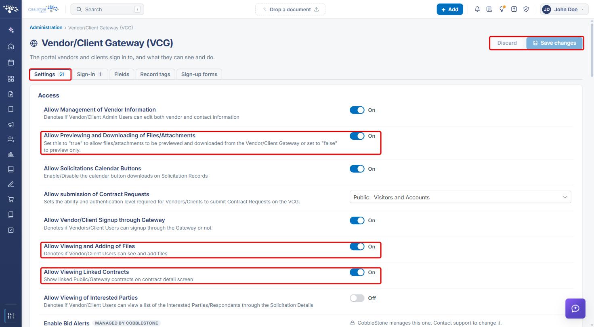Open the calendar icon in the sidebar
594x327 pixels.
coord(11,62)
